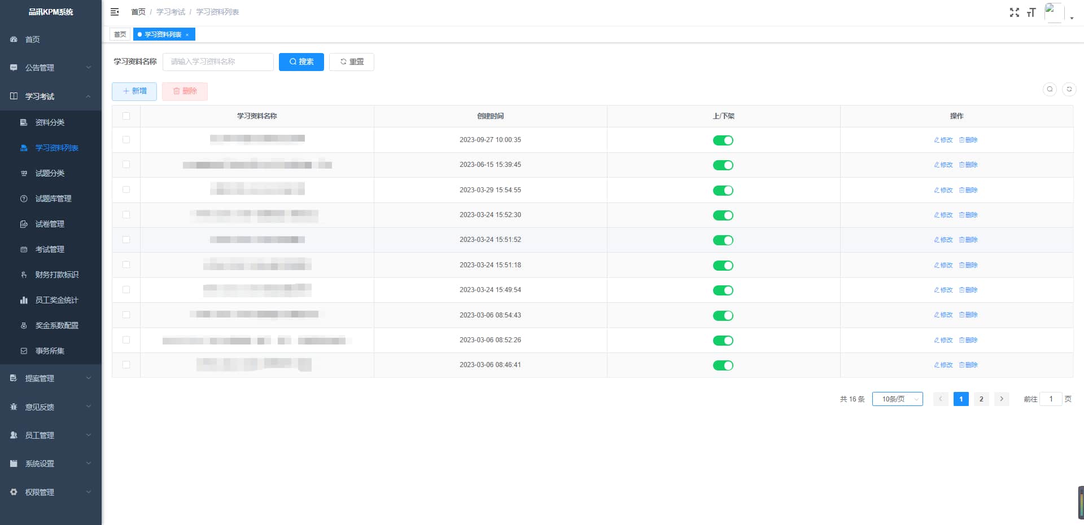Click 修改 for the 2023-09-27 10:00:35 row
Image resolution: width=1084 pixels, height=525 pixels.
coord(943,140)
